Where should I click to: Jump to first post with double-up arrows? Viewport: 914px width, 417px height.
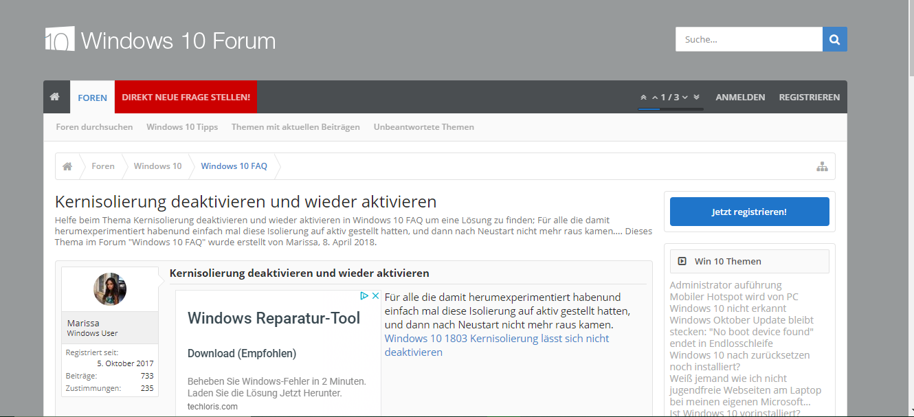pos(643,98)
